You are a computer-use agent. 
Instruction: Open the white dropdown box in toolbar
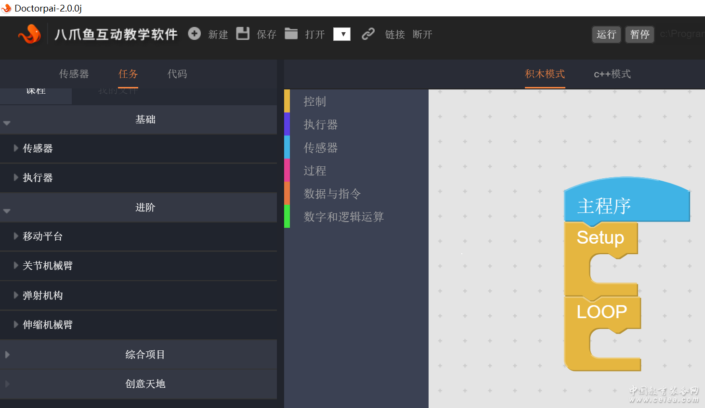coord(341,34)
